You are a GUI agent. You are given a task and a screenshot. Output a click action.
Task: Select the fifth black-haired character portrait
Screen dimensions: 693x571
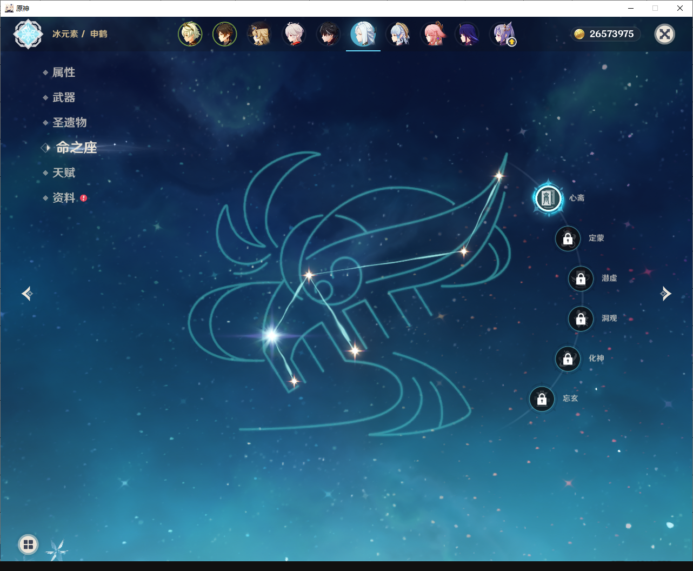[328, 34]
